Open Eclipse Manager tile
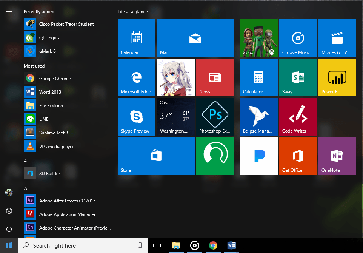Screen dimensions: 363x253 coord(259,117)
